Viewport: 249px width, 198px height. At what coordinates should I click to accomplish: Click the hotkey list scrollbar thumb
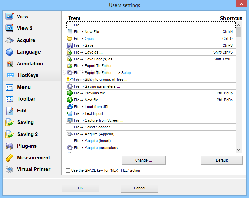tap(238, 32)
